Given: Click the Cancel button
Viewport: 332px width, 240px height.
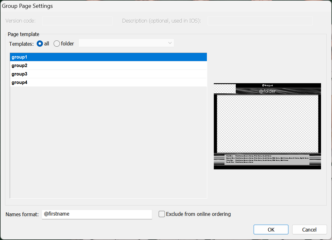Looking at the screenshot, I should (309, 229).
